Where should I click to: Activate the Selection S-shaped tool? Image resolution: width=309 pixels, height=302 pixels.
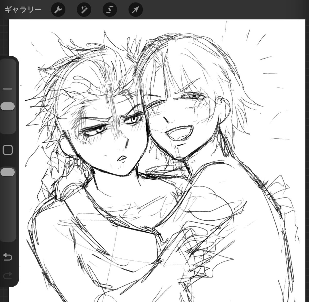pyautogui.click(x=110, y=10)
